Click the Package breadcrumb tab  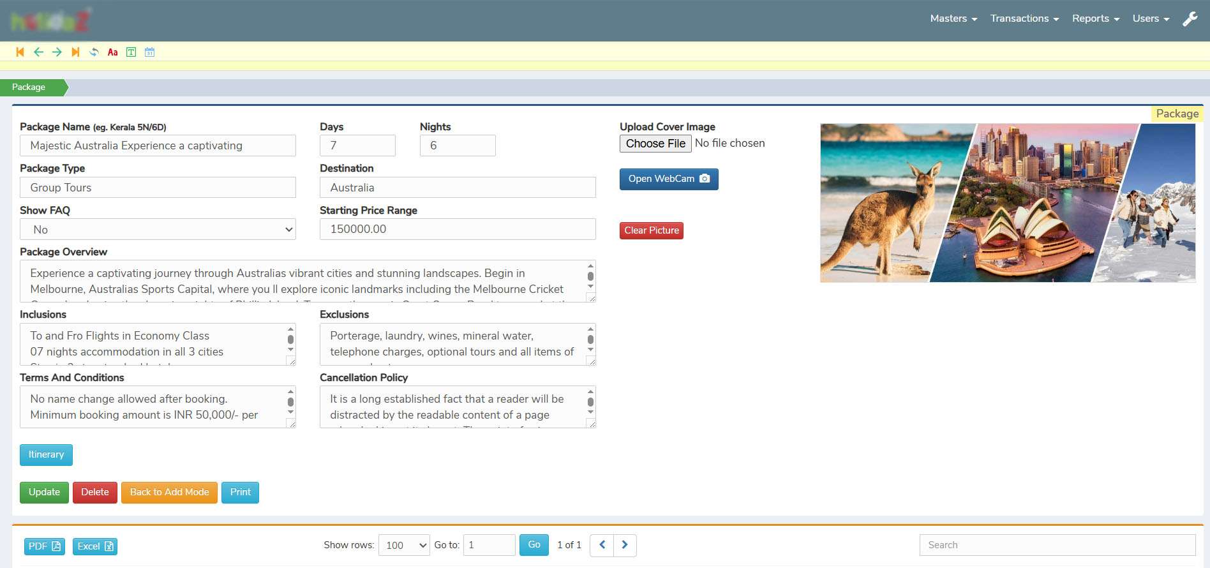coord(29,87)
